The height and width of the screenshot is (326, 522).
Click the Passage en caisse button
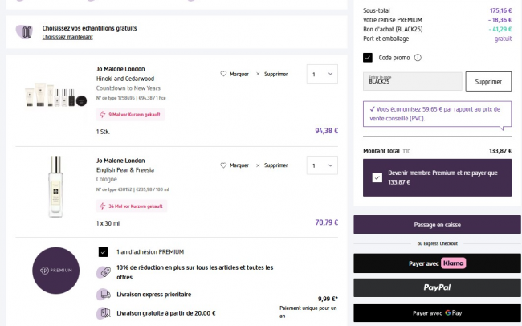pos(432,225)
